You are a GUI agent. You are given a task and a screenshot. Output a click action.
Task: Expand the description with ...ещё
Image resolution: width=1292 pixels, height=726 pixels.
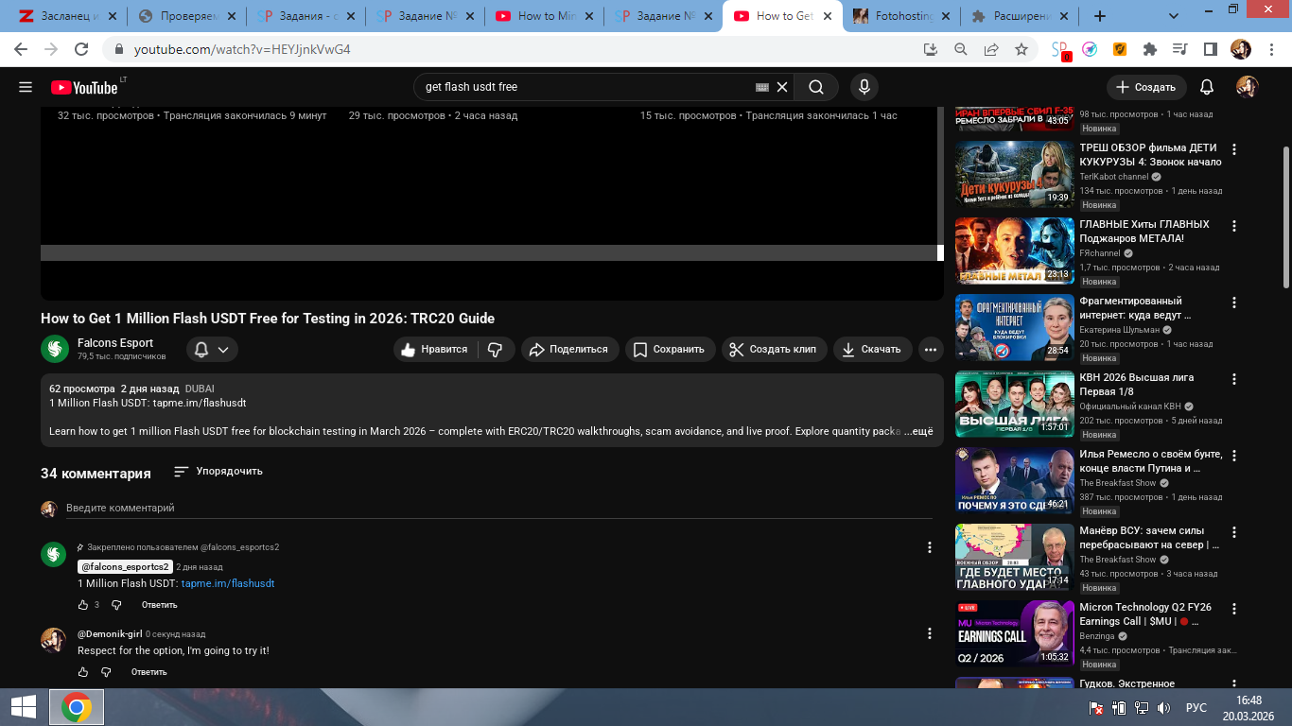tap(918, 431)
